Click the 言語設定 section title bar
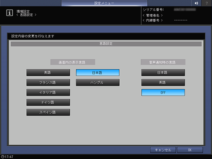 (106, 44)
